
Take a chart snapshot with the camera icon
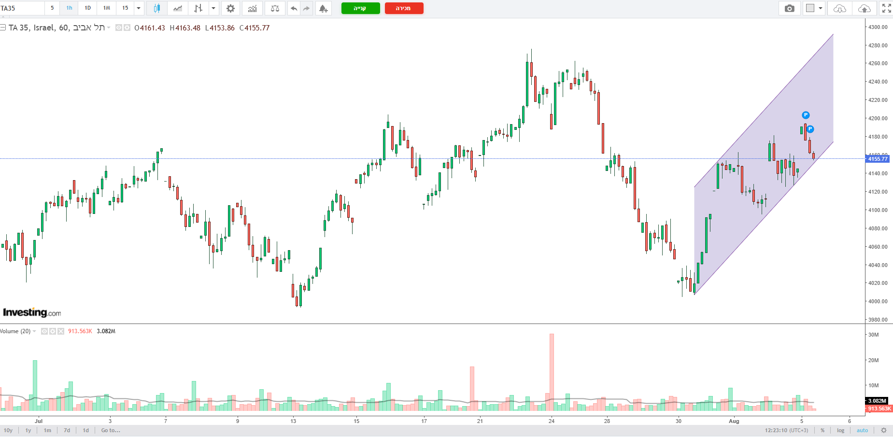(x=789, y=8)
